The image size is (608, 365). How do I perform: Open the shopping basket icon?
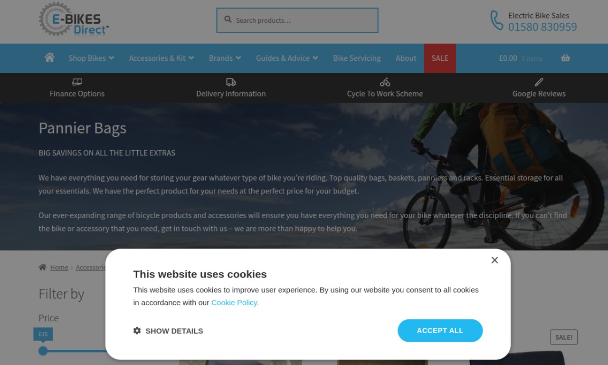pyautogui.click(x=565, y=58)
